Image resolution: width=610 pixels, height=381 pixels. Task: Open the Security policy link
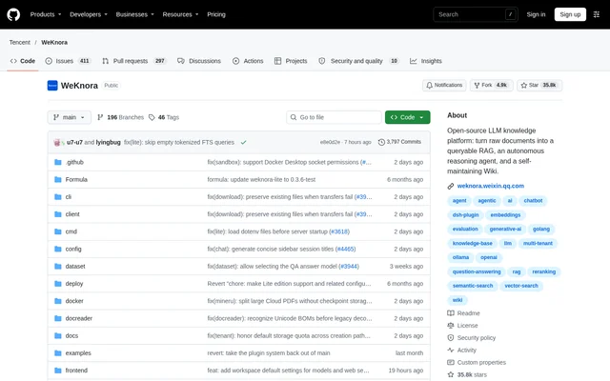coord(472,338)
